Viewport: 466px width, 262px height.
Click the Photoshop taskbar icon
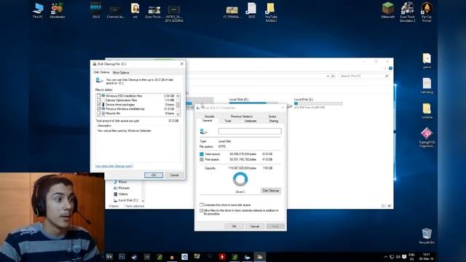tap(122, 257)
